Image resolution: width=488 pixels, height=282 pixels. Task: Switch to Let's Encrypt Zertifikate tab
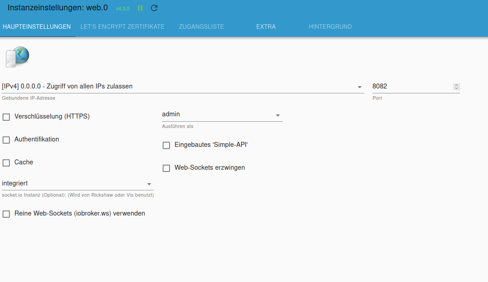122,27
